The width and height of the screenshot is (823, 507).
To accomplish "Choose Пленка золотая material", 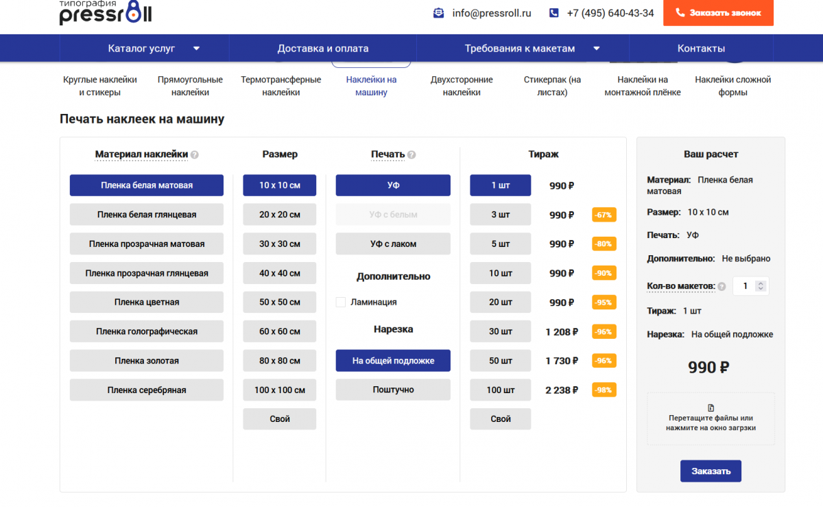I will 147,361.
